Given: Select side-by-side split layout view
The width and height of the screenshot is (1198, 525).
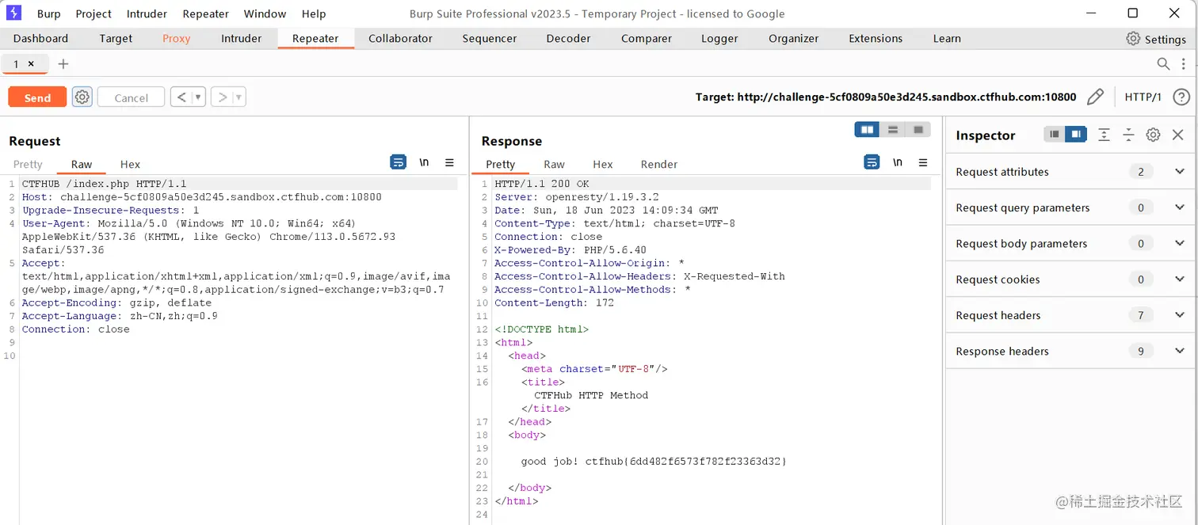Looking at the screenshot, I should click(867, 129).
